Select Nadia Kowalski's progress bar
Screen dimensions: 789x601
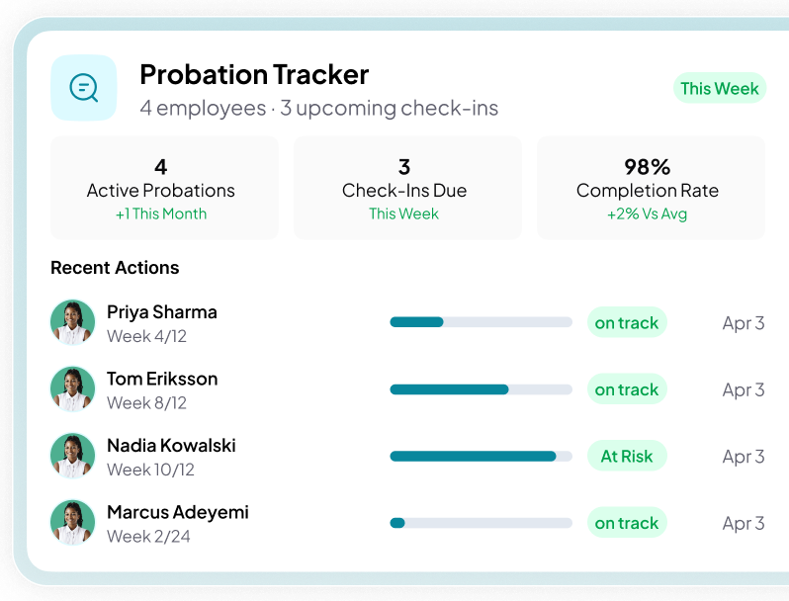(x=481, y=457)
